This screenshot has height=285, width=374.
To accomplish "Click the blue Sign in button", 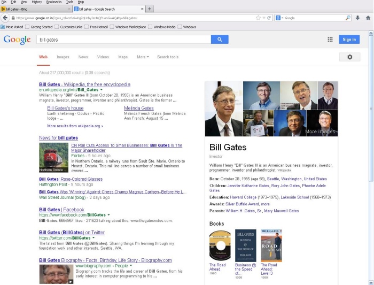I will tap(349, 40).
